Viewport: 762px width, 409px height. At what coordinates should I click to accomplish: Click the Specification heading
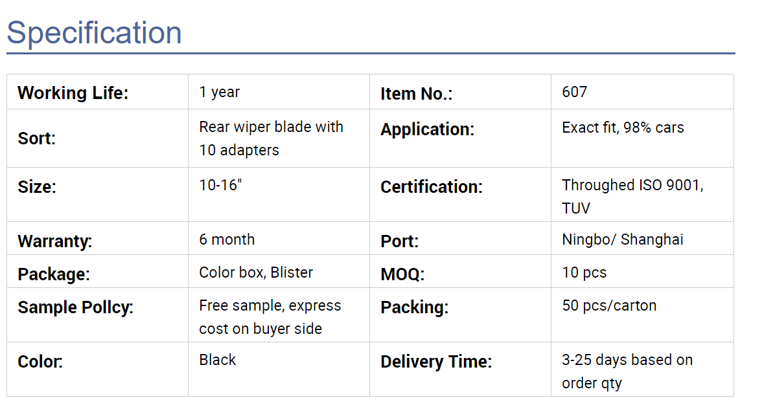95,33
